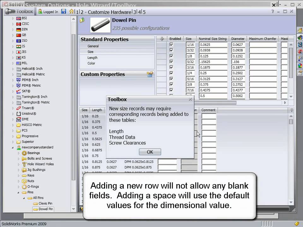This screenshot has height=227, width=303.
Task: Click the help question mark icon
Action: click(x=273, y=11)
